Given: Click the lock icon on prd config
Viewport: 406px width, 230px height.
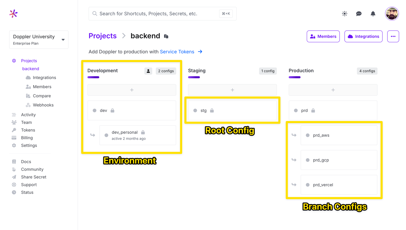Looking at the screenshot, I should click(x=313, y=110).
